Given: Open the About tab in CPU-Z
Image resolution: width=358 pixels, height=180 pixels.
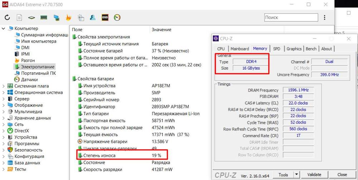Looking at the screenshot, I should tap(326, 49).
